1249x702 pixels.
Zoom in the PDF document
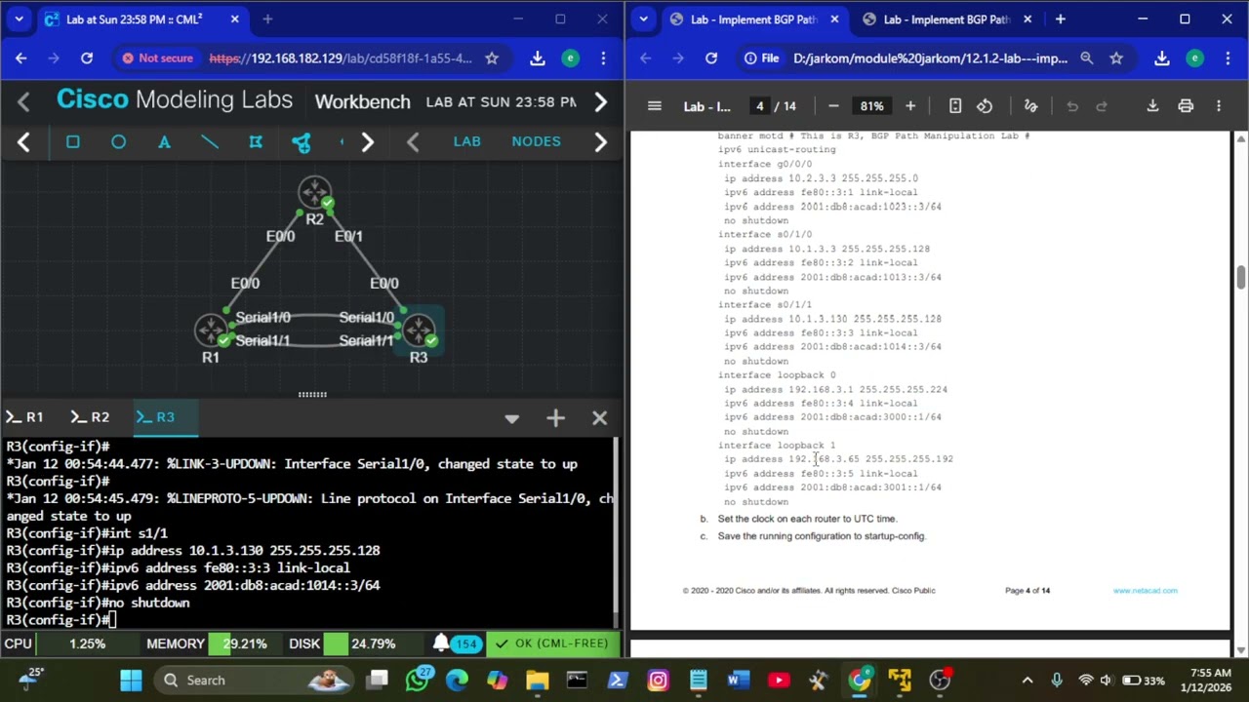[910, 106]
